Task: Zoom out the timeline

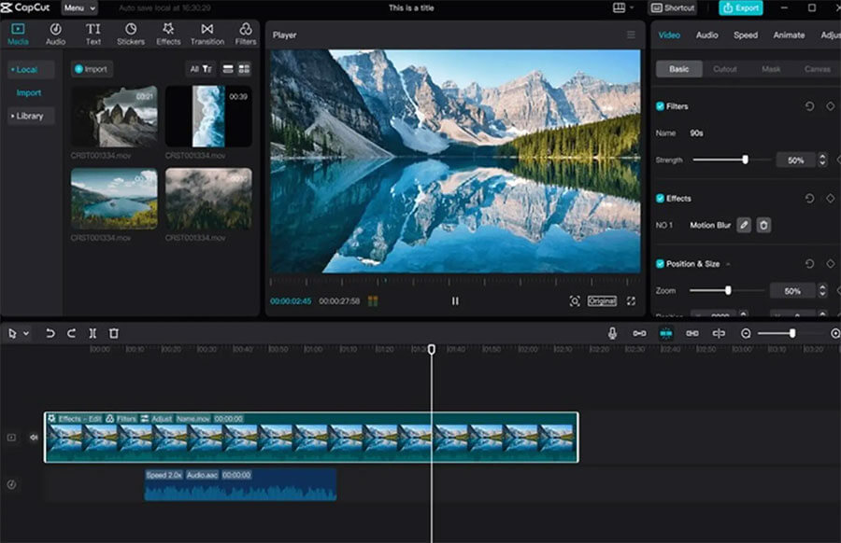Action: [x=746, y=333]
